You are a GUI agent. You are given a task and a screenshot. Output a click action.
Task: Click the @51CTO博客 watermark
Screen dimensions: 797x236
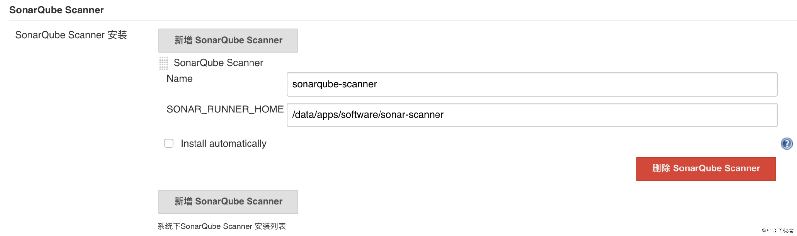(x=778, y=230)
